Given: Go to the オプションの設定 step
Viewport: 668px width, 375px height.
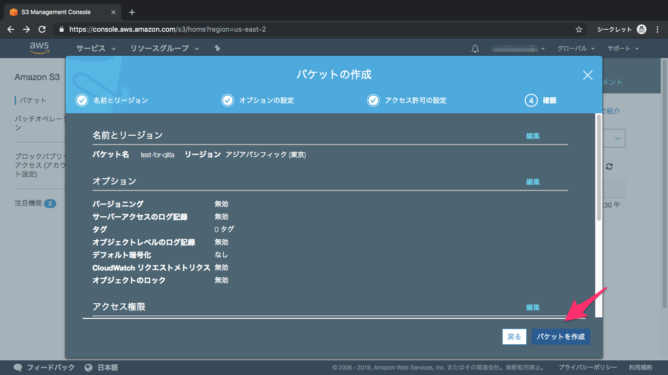Looking at the screenshot, I should point(258,100).
